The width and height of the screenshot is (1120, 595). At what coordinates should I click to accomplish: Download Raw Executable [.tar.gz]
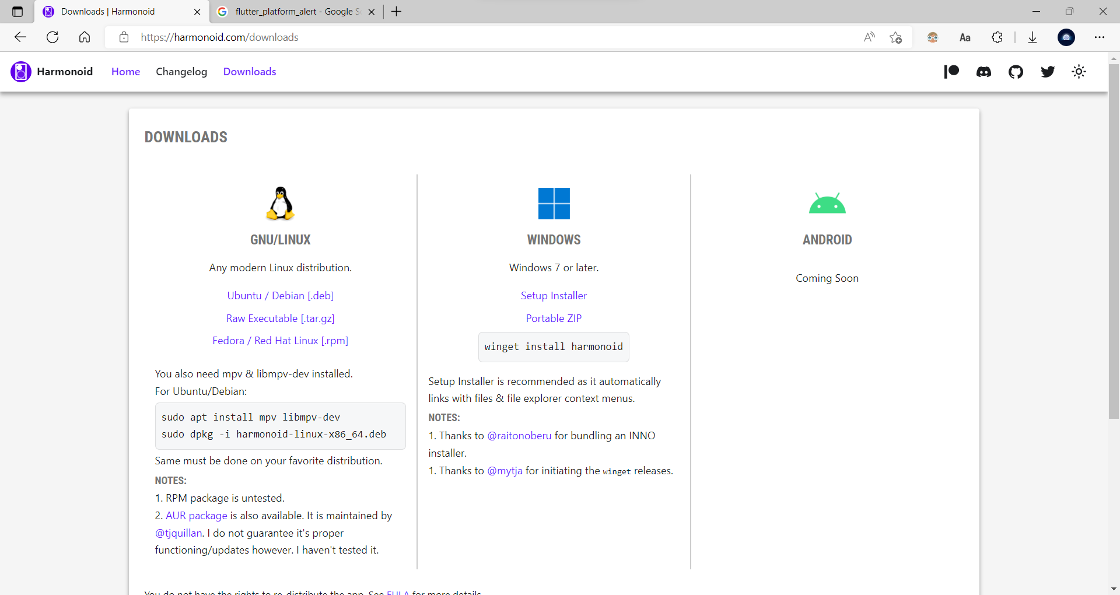point(281,318)
